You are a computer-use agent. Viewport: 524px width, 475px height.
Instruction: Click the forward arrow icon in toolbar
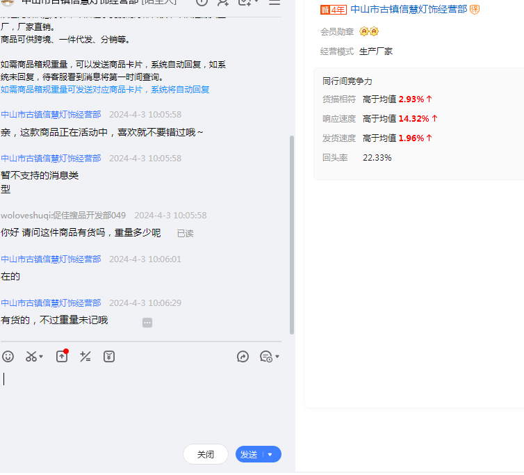(243, 357)
